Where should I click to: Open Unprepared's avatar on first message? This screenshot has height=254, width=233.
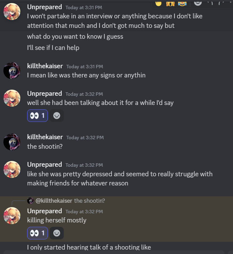(x=12, y=12)
